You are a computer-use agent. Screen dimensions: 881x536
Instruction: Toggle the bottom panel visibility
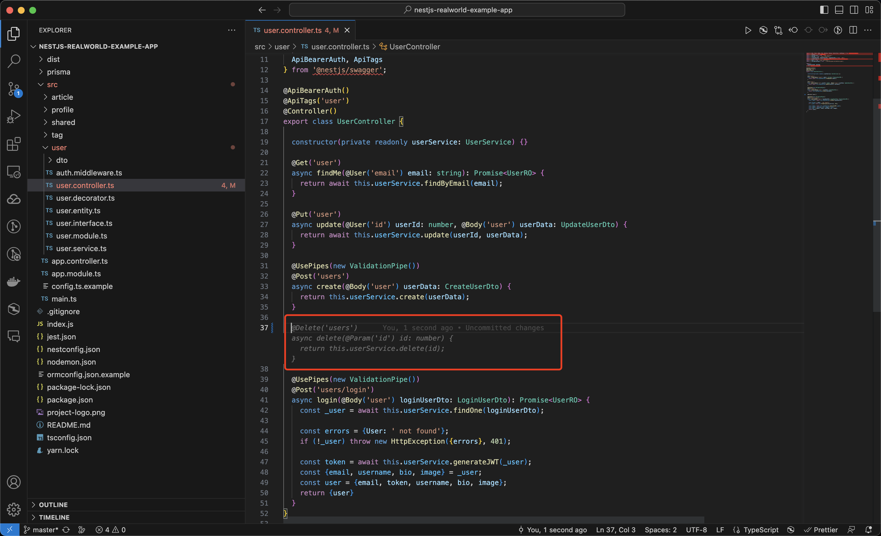(839, 10)
